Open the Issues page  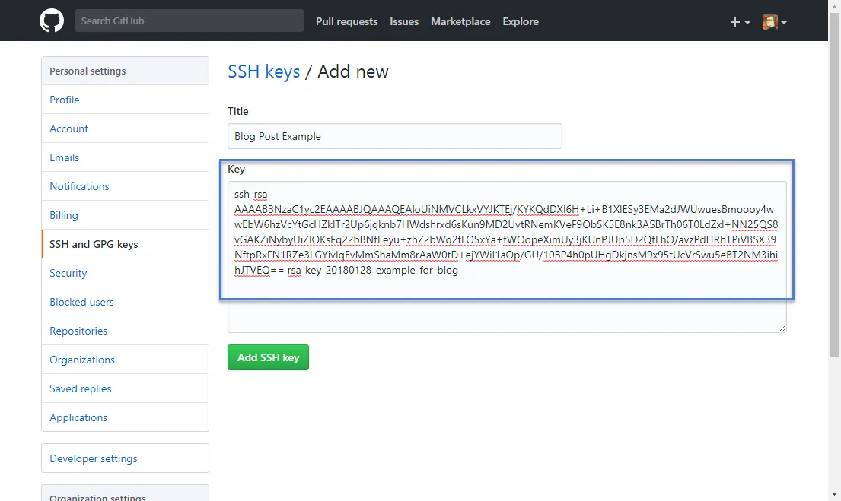[404, 21]
